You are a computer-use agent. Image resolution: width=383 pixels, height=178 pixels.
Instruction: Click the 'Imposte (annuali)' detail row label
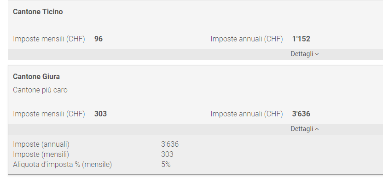[x=41, y=144]
